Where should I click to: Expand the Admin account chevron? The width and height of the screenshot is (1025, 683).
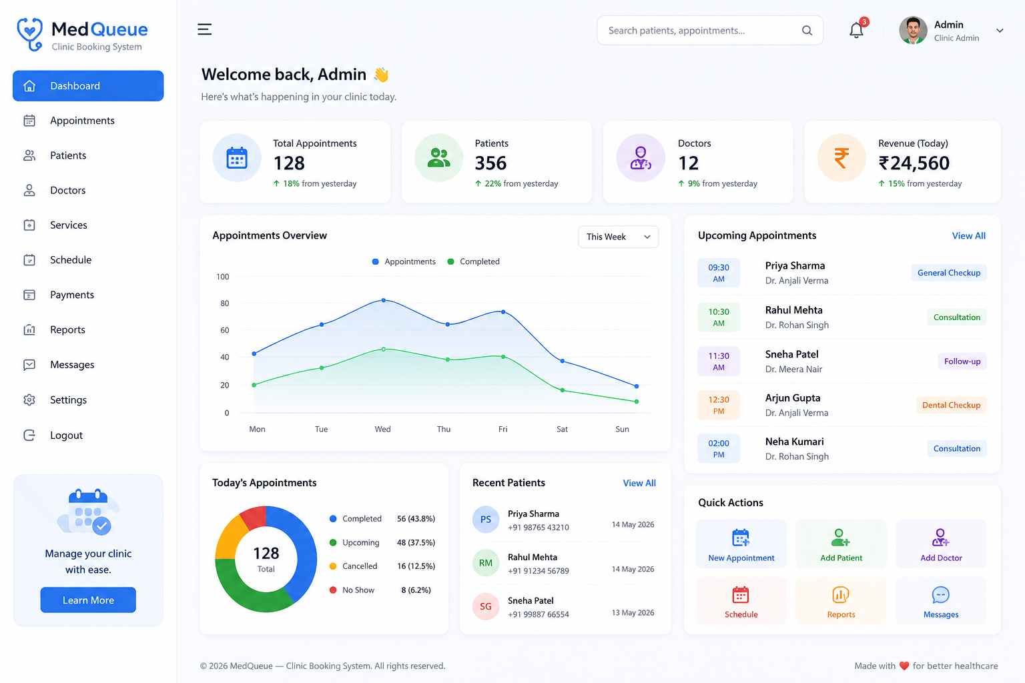[1000, 31]
